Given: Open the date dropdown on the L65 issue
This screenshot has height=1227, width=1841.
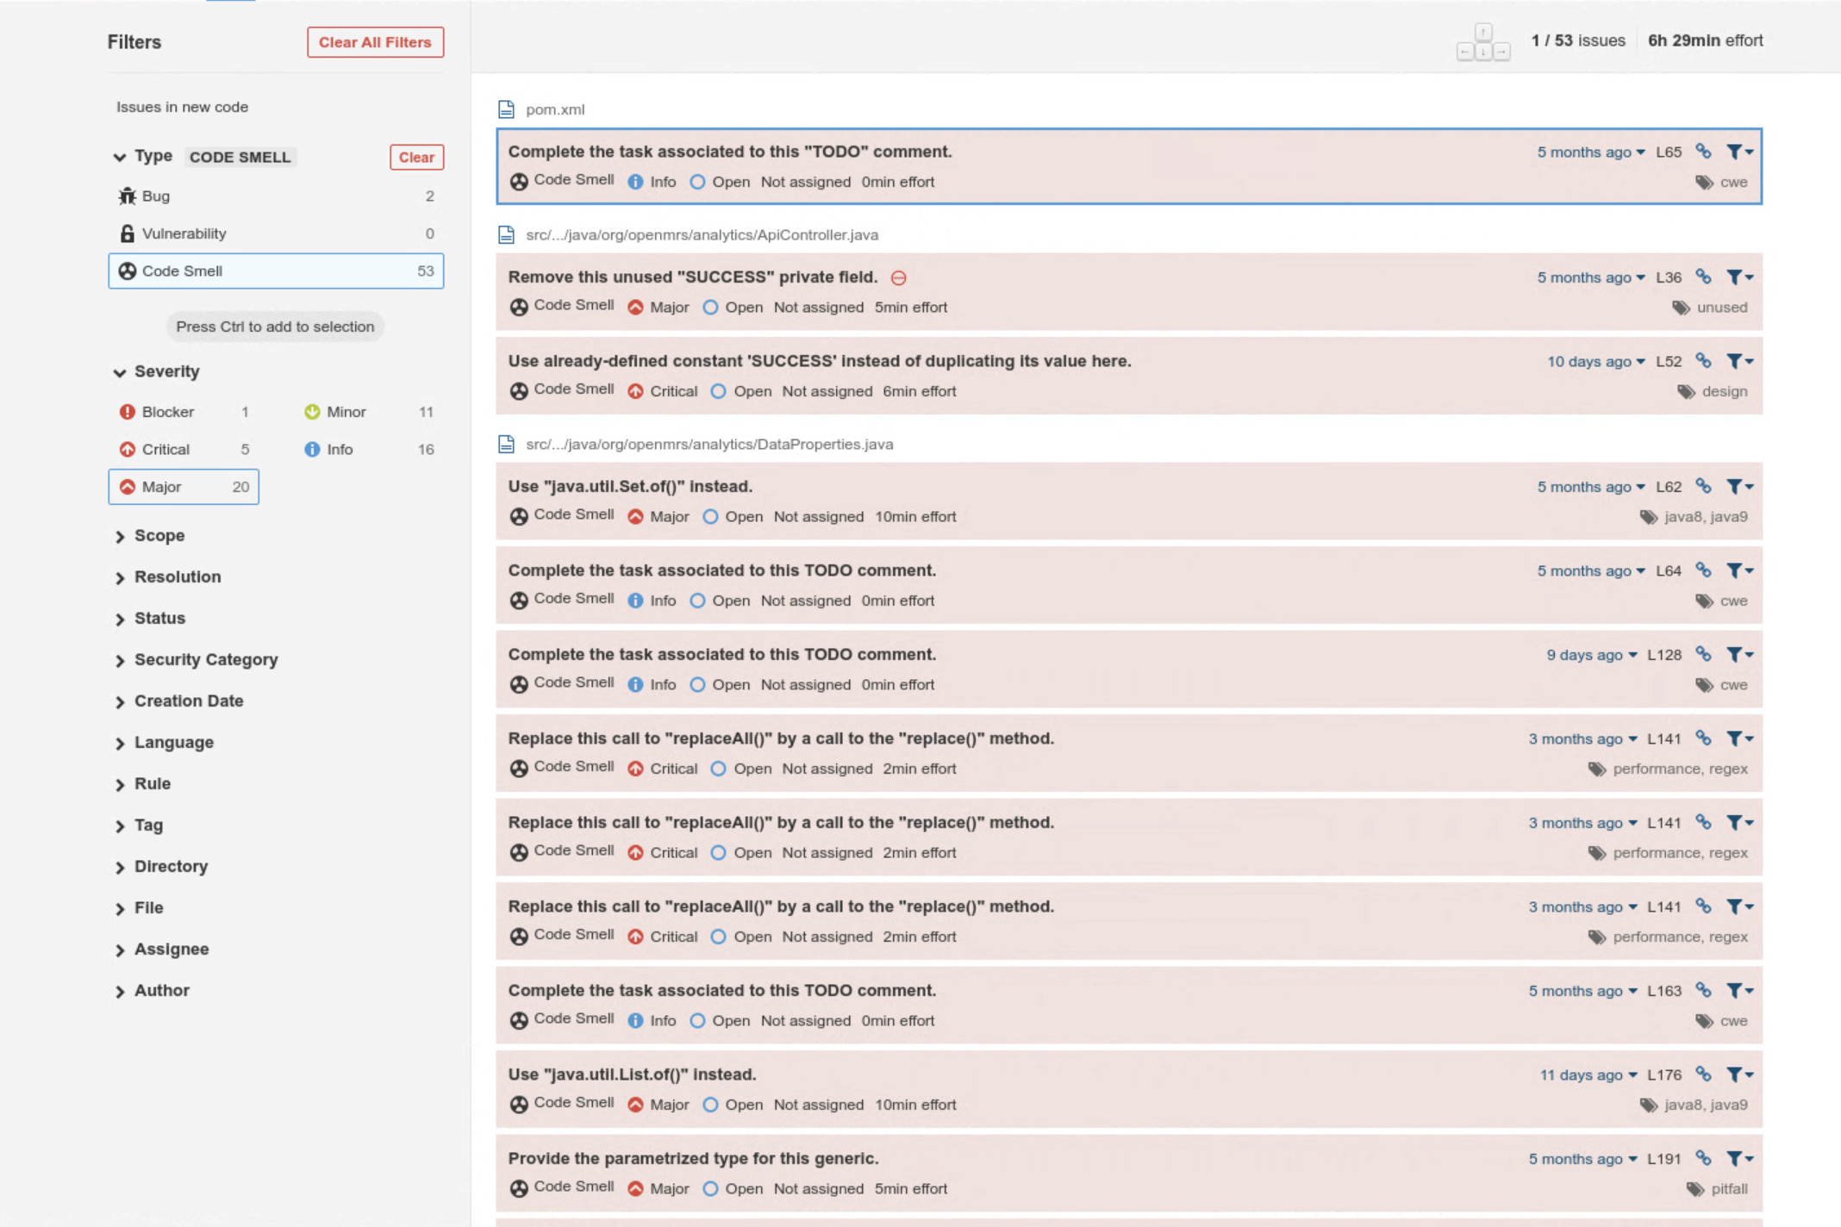Looking at the screenshot, I should (x=1591, y=152).
